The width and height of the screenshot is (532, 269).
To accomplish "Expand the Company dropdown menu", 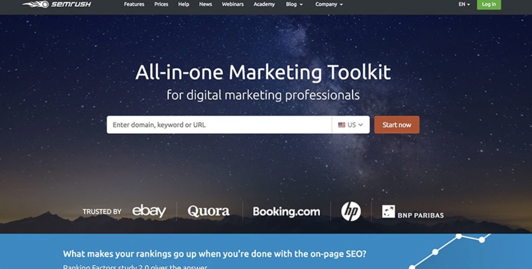I will tap(329, 4).
